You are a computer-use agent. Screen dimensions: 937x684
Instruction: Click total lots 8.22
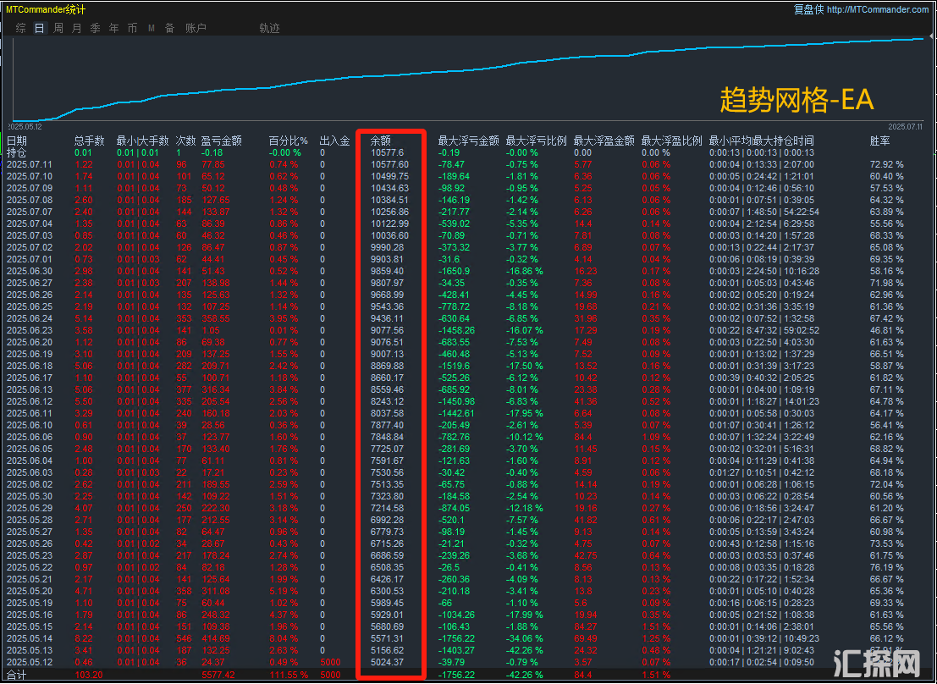[x=84, y=638]
